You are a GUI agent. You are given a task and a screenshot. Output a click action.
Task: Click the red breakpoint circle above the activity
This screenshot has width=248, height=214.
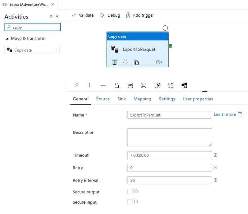pos(165,28)
